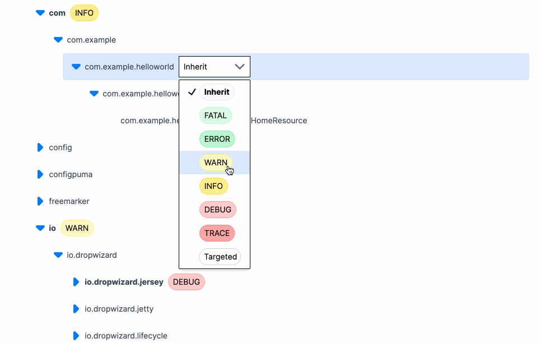This screenshot has width=540, height=343.
Task: Expand the io.dropwizard.jetty node
Action: pos(76,309)
